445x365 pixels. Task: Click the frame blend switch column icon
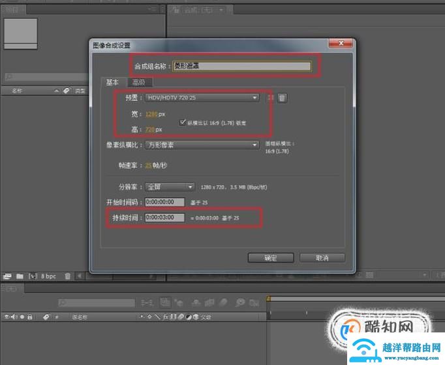(x=173, y=317)
